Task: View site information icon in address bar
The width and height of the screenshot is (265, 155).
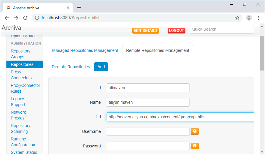Action: pyautogui.click(x=37, y=18)
